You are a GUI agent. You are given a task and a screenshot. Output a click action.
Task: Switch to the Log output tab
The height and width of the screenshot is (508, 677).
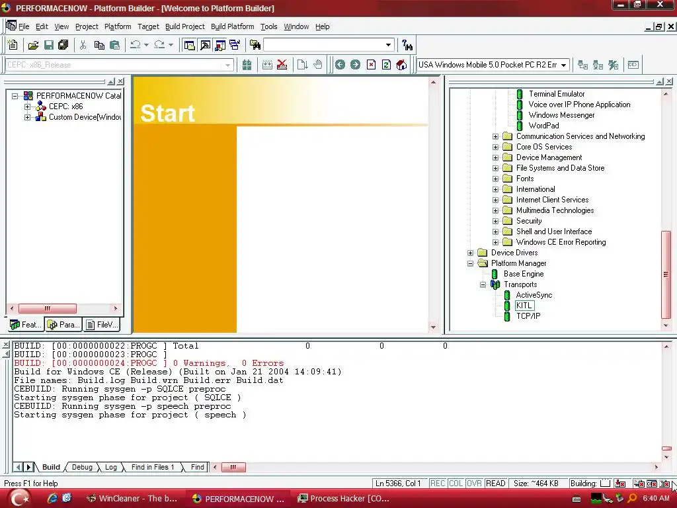coord(111,467)
